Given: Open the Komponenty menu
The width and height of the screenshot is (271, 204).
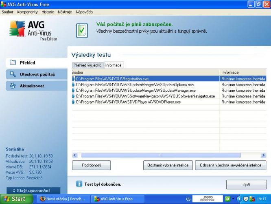Looking at the screenshot, I should pos(27,12).
